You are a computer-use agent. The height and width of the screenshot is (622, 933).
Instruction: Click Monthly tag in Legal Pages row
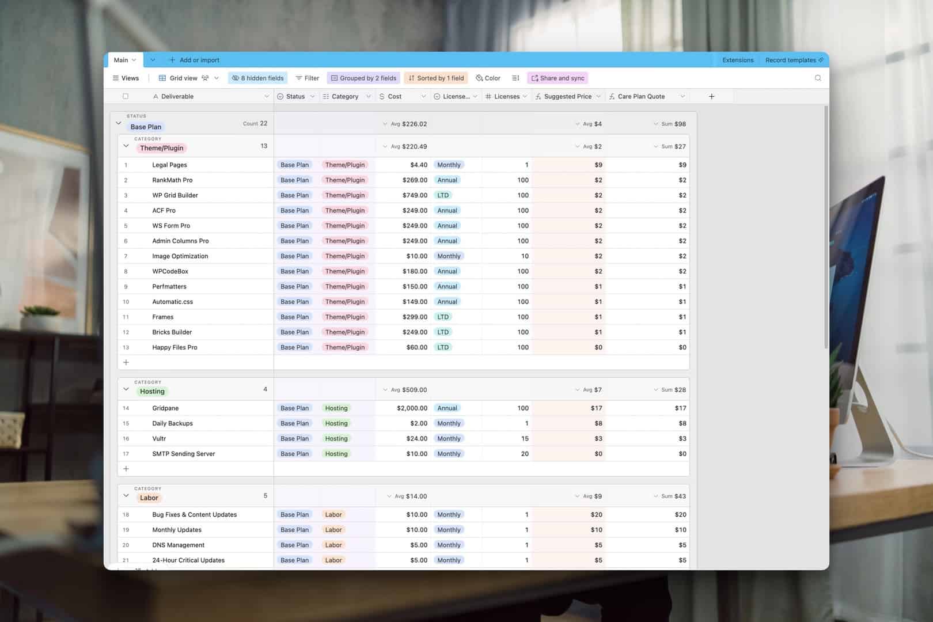point(449,165)
